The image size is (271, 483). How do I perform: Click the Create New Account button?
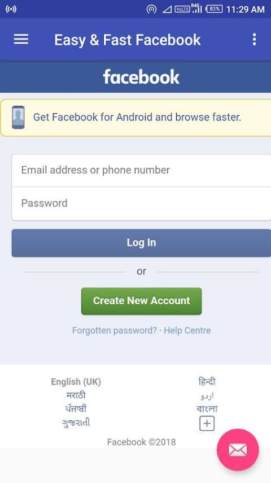pyautogui.click(x=142, y=301)
